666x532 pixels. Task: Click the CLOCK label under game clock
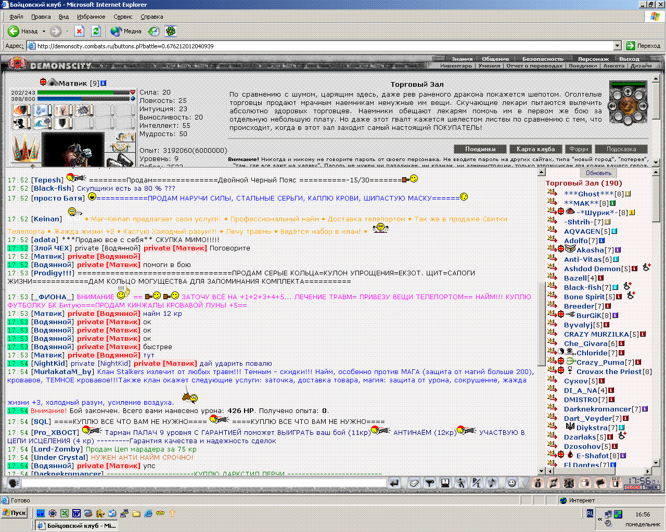pos(633,487)
